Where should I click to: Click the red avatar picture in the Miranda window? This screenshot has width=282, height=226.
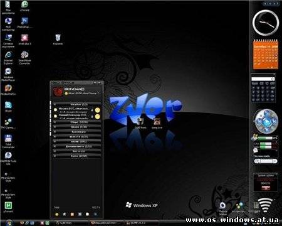(58, 92)
